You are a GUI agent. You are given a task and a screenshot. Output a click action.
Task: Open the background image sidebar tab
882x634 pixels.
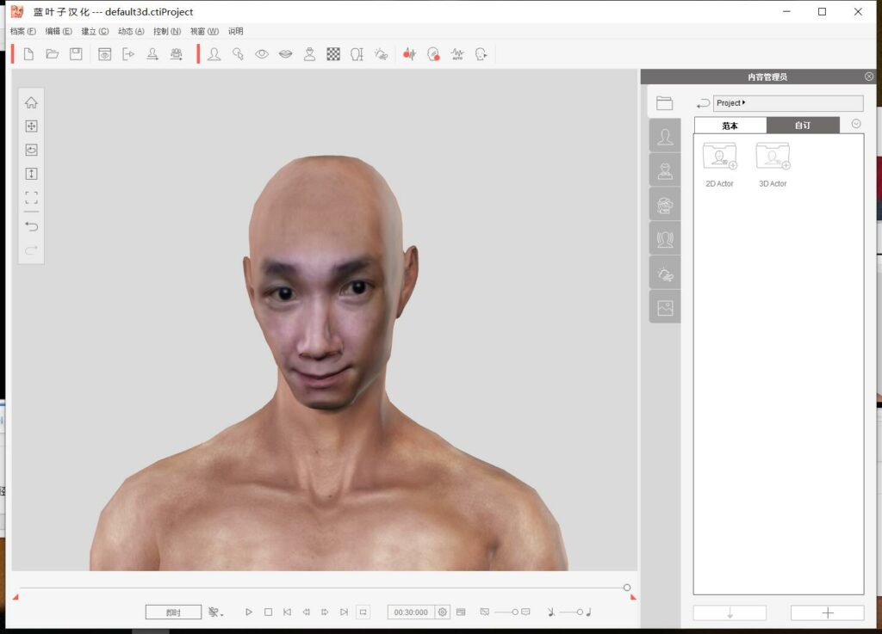(665, 307)
